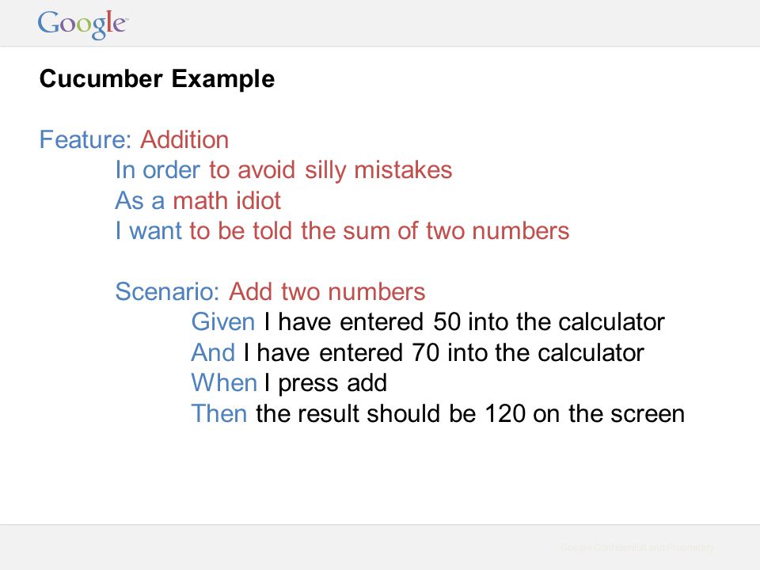Viewport: 760px width, 570px height.
Task: Click the number 70 in the And step
Action: [x=426, y=352]
